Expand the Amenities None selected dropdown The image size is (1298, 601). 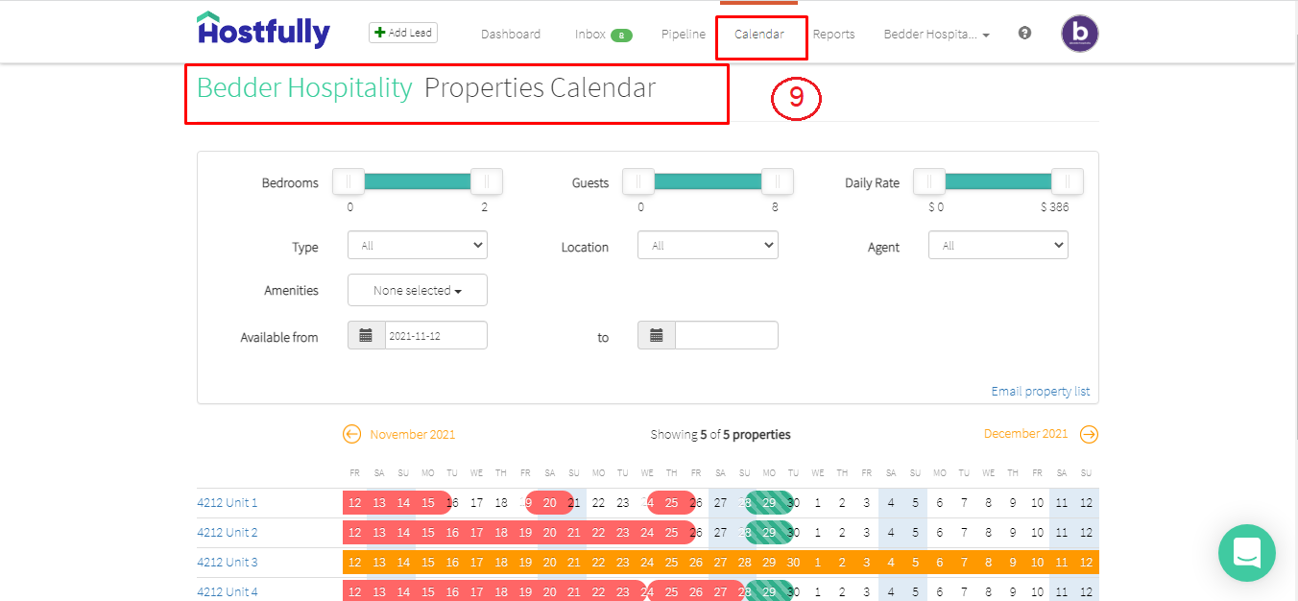(x=418, y=290)
